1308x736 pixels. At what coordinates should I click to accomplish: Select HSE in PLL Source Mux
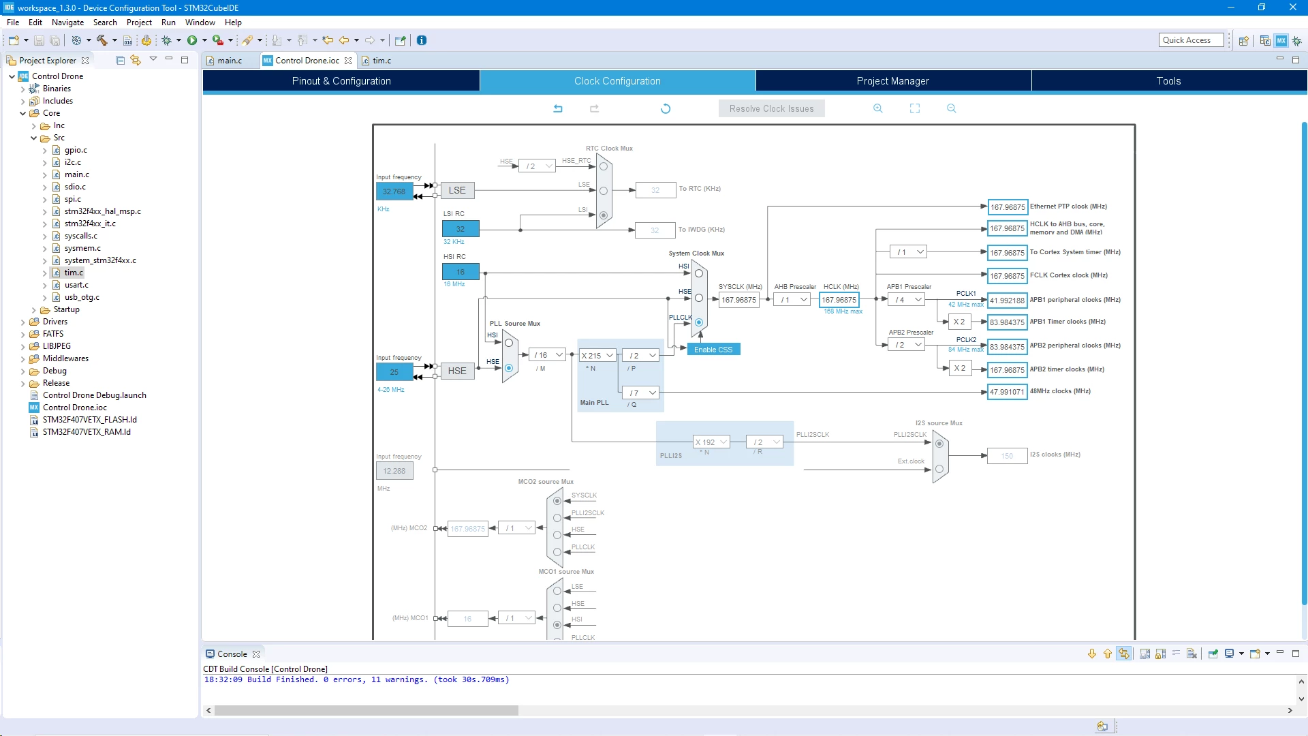coord(509,368)
